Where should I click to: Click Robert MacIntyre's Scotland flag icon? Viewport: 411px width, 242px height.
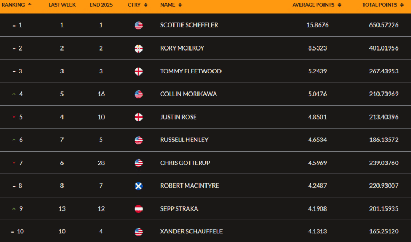[x=138, y=186]
